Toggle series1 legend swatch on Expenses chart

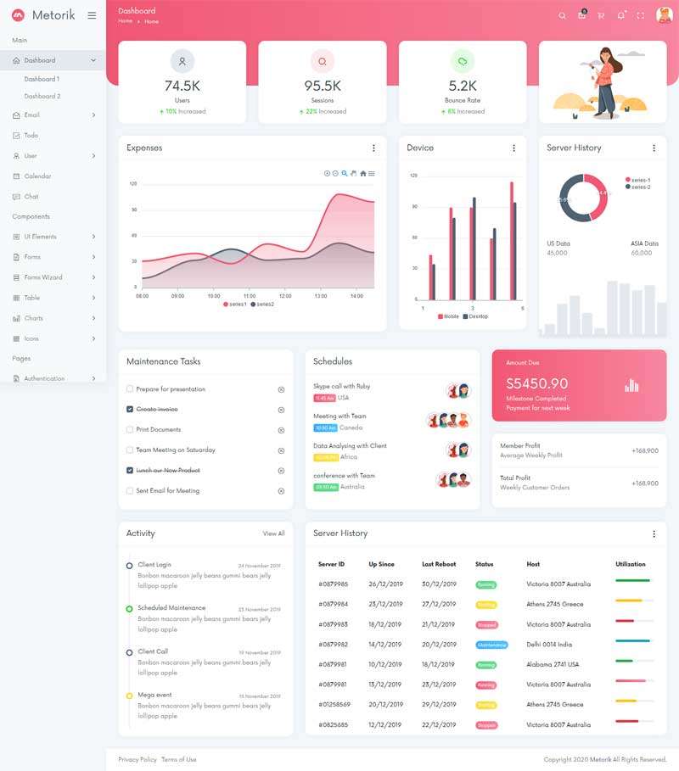coord(226,304)
